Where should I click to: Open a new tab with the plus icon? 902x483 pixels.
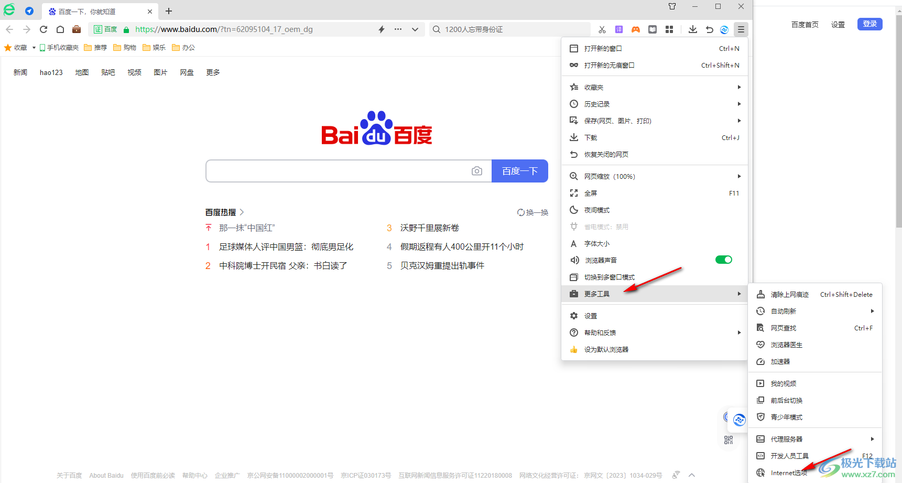[169, 11]
